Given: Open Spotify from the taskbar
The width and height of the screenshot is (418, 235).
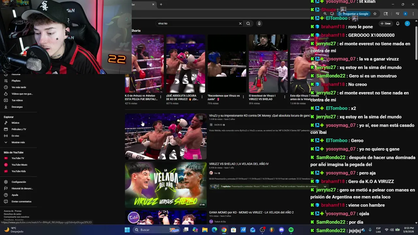Looking at the screenshot, I should [x=291, y=230].
